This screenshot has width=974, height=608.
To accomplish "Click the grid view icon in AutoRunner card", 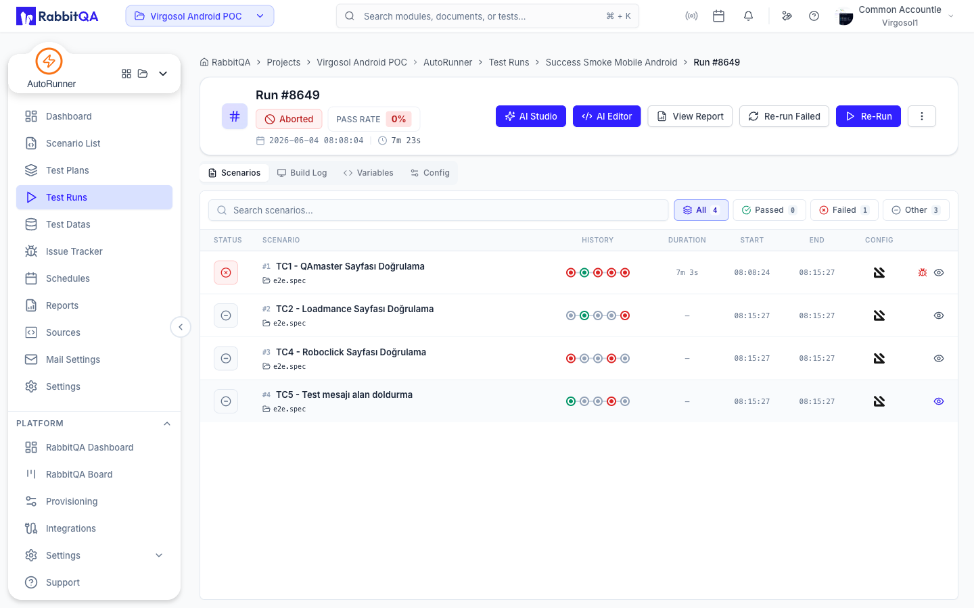I will [126, 74].
